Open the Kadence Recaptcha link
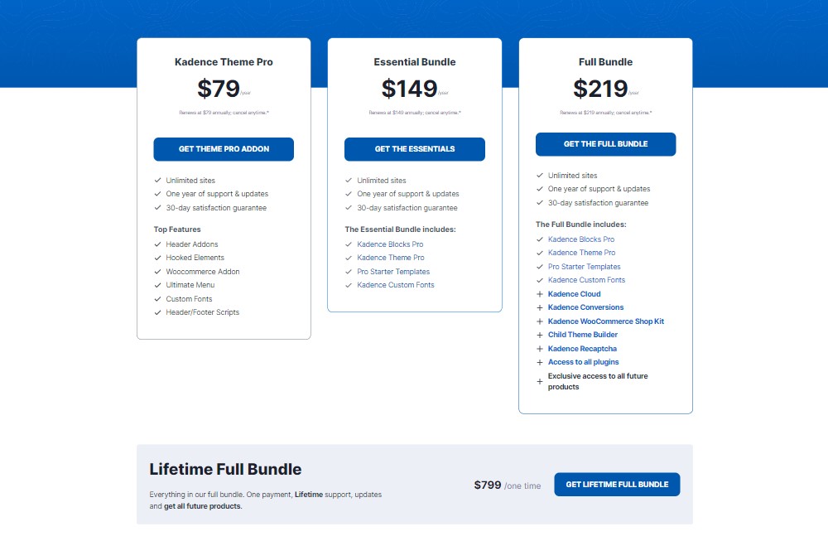Screen dimensions: 828x541 point(582,349)
